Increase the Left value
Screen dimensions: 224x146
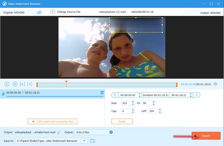click(x=160, y=110)
